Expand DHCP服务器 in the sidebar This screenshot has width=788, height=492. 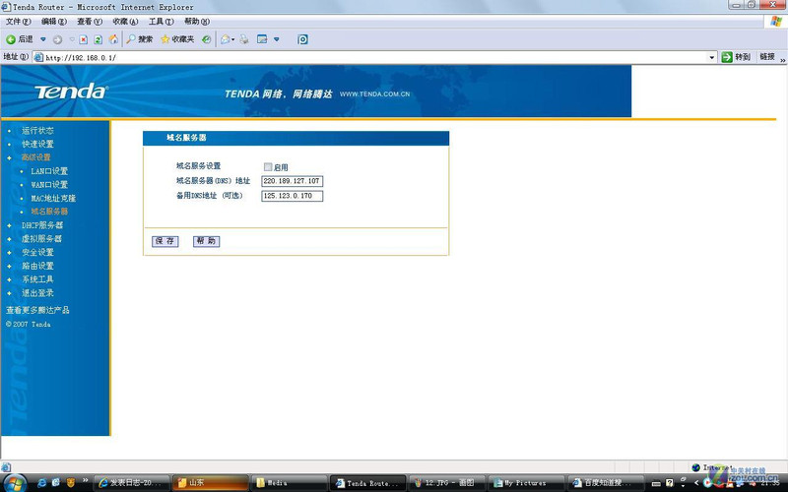[42, 225]
